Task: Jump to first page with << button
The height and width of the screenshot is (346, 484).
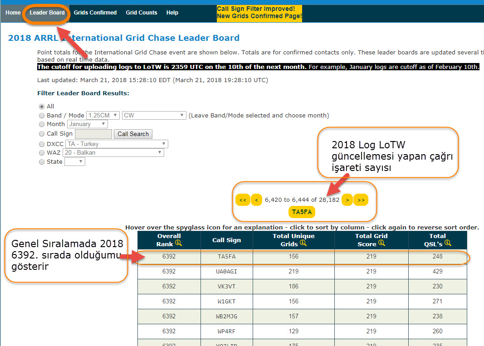Action: pyautogui.click(x=243, y=200)
